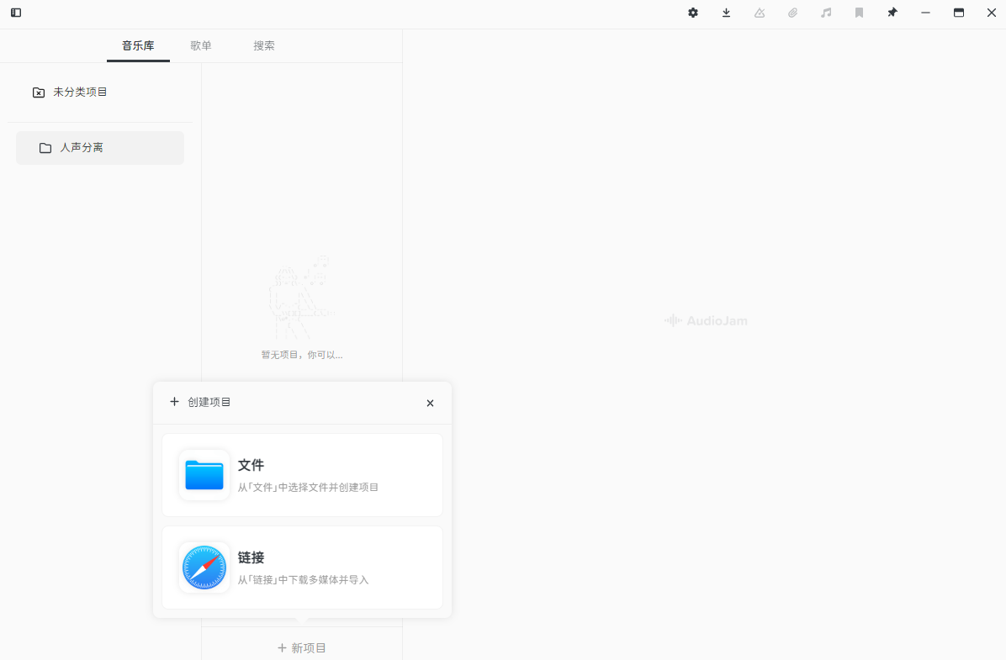Choose 文件 to create project from a file

(x=301, y=474)
